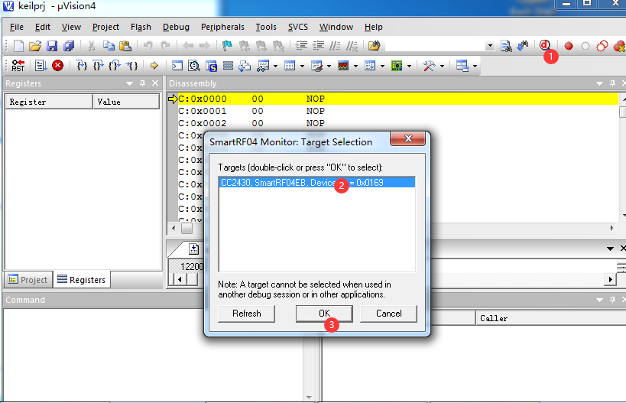Click the Find icon beside the search box
This screenshot has width=626, height=403.
[x=506, y=46]
